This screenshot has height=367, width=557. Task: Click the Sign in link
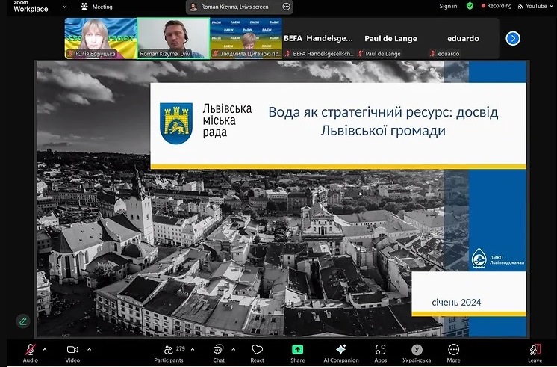click(448, 6)
